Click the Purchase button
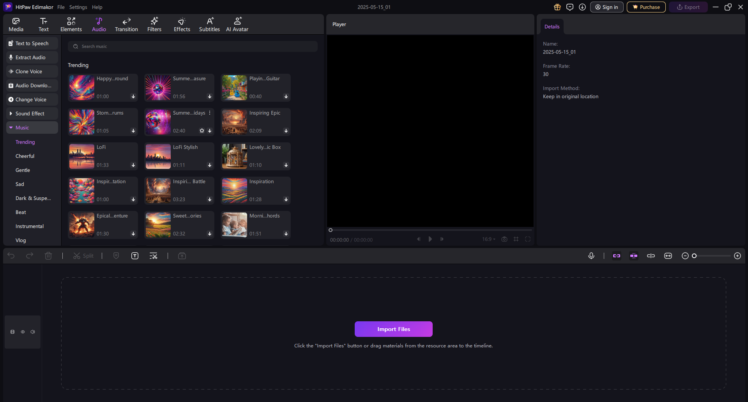The height and width of the screenshot is (402, 748). [x=646, y=7]
